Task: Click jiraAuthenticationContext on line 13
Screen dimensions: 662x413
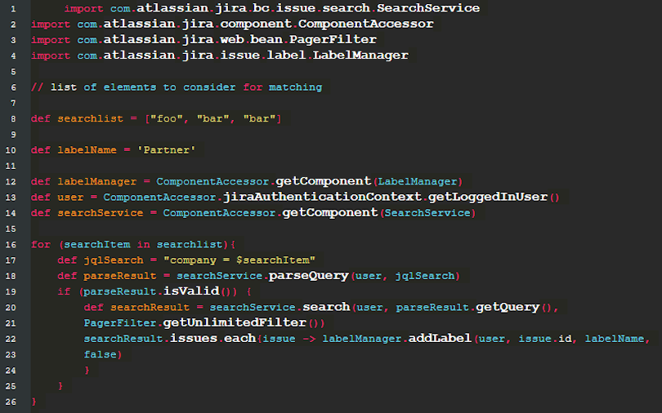Action: click(x=323, y=197)
